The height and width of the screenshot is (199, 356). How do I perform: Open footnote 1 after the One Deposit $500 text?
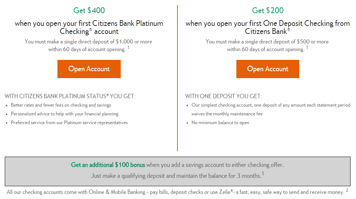click(307, 47)
